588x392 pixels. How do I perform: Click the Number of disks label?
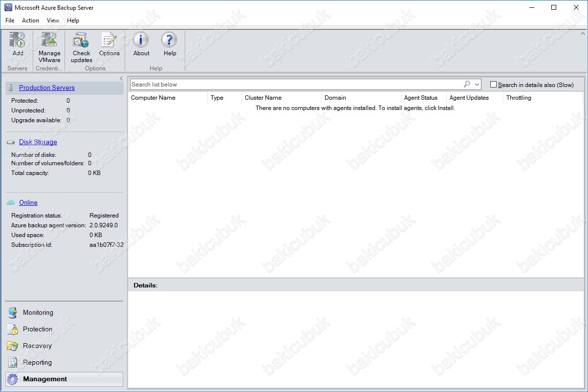[34, 155]
